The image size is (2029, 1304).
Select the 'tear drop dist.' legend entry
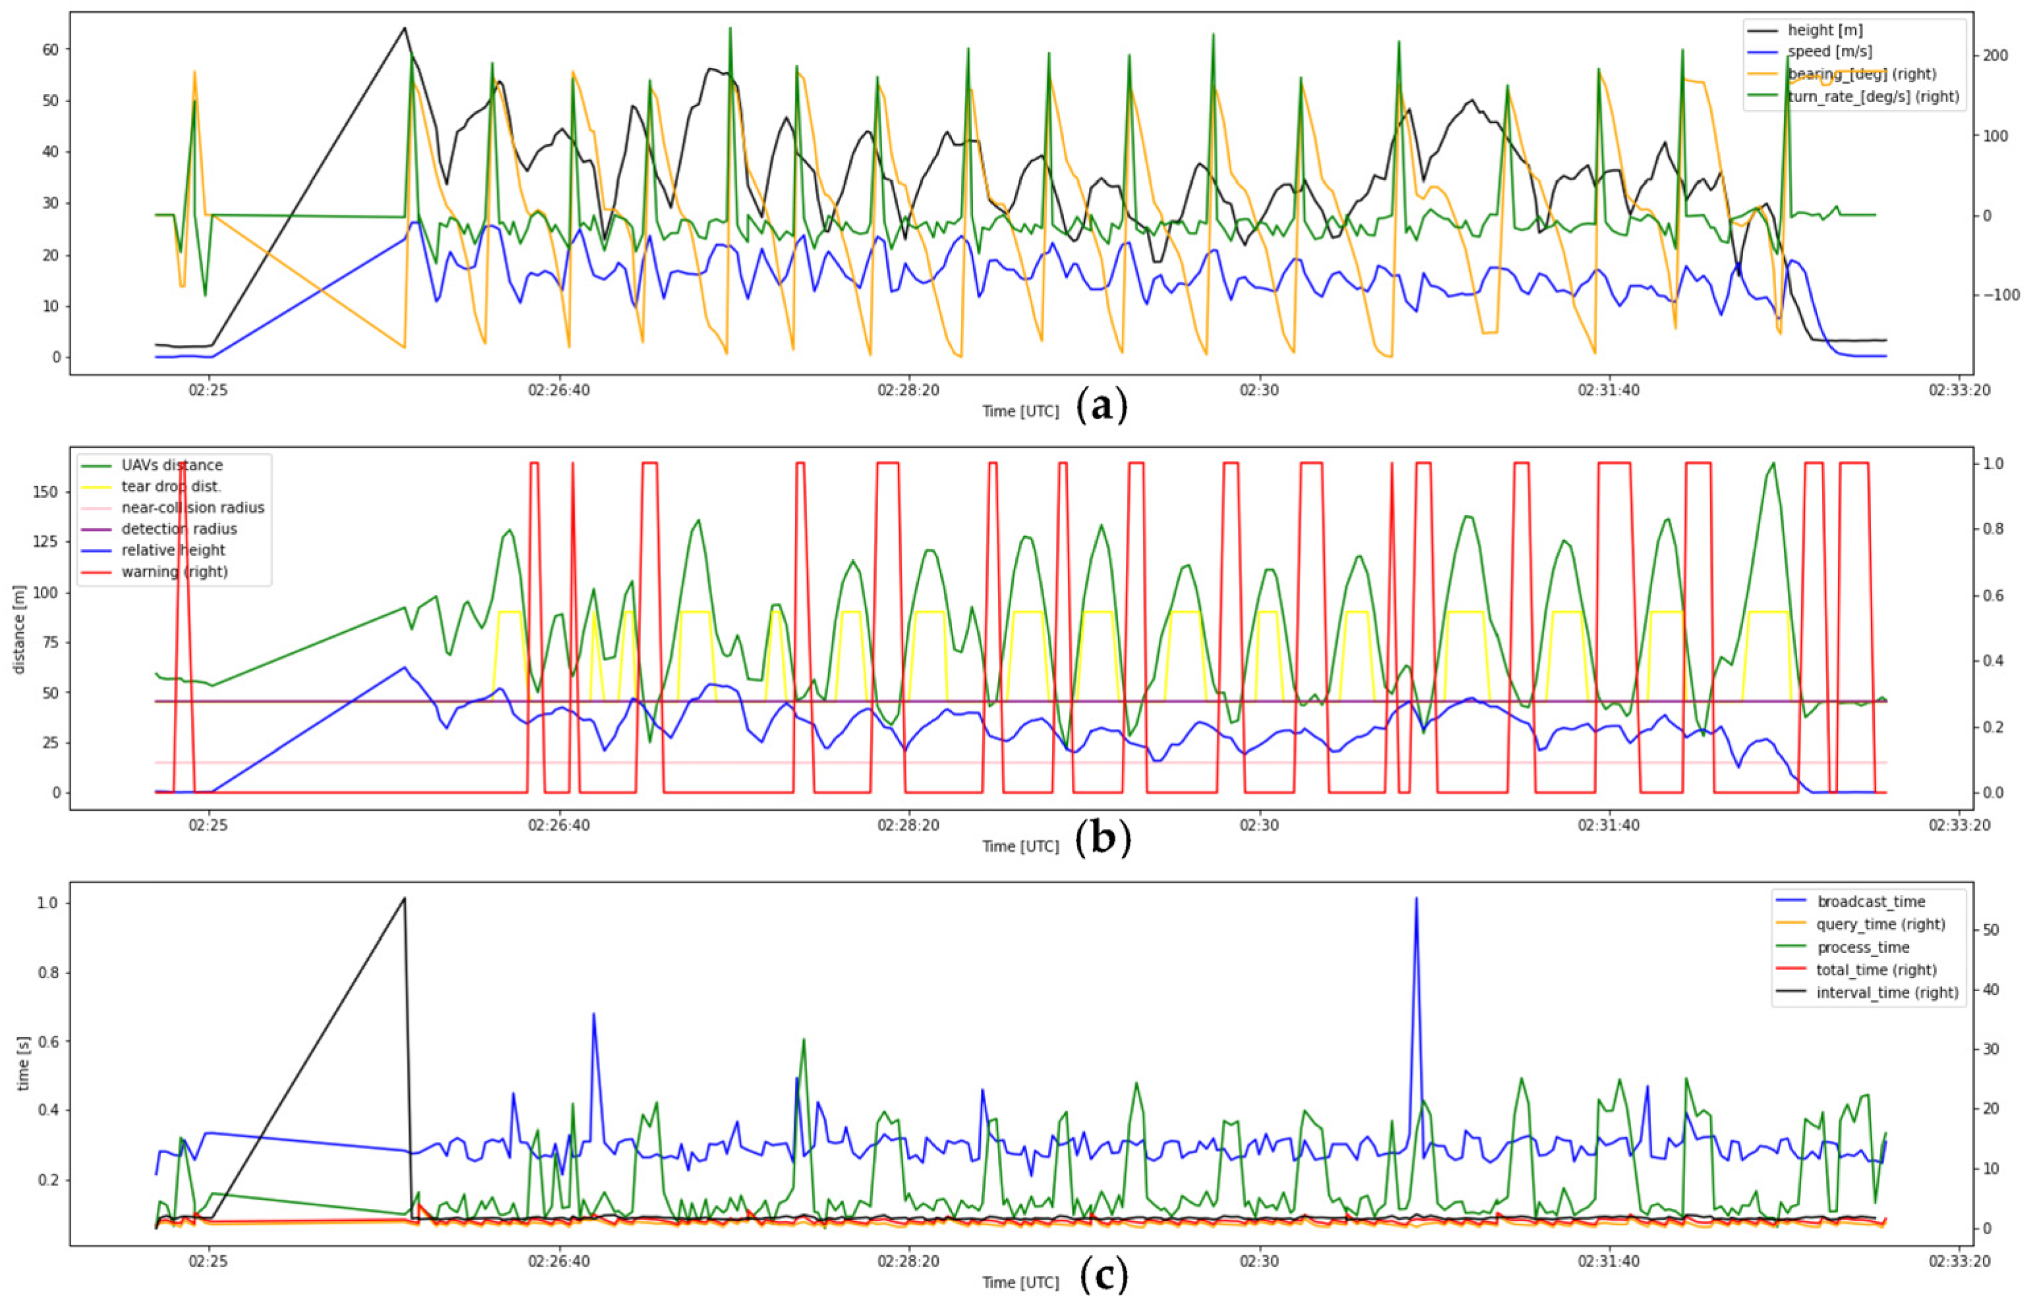[171, 486]
